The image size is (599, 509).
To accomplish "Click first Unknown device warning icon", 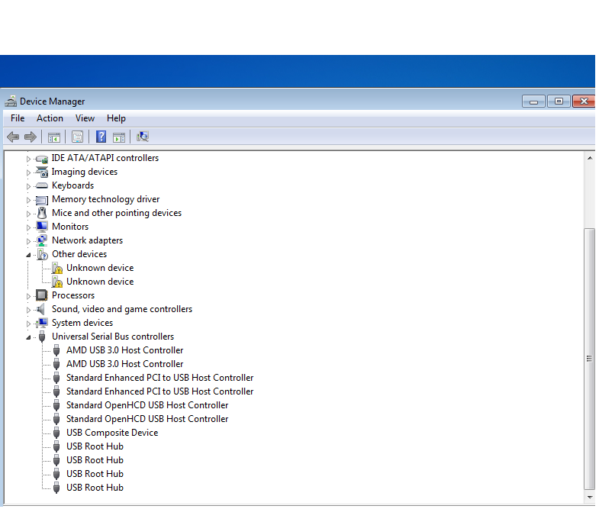I will (x=57, y=269).
